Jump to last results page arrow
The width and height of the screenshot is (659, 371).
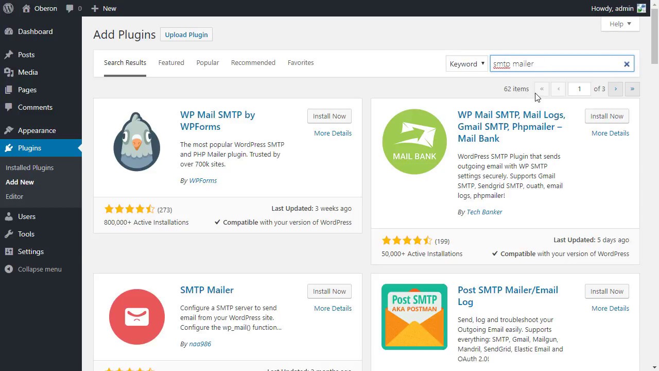632,89
